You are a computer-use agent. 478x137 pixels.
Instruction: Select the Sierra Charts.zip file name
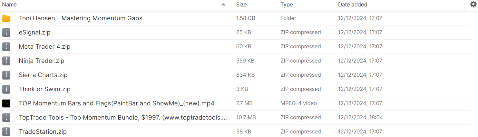43,75
